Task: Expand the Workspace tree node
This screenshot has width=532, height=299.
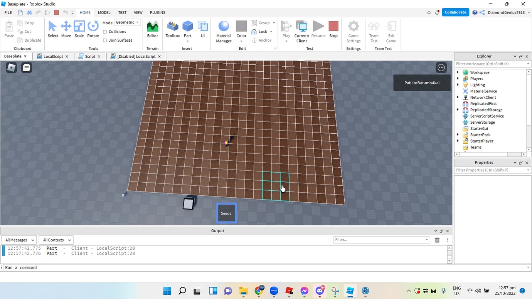Action: (x=458, y=72)
